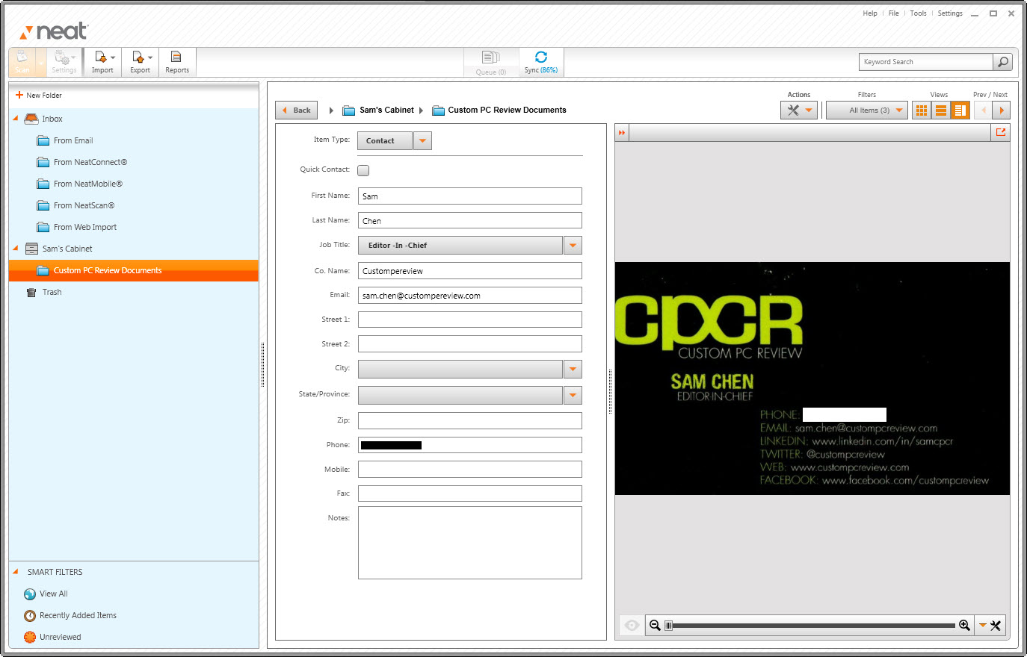This screenshot has width=1027, height=657.
Task: Click the Keyword Search magnifier button
Action: pos(1003,62)
